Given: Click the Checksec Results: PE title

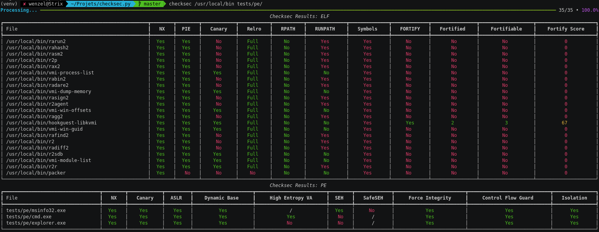Looking at the screenshot, I should tap(298, 185).
